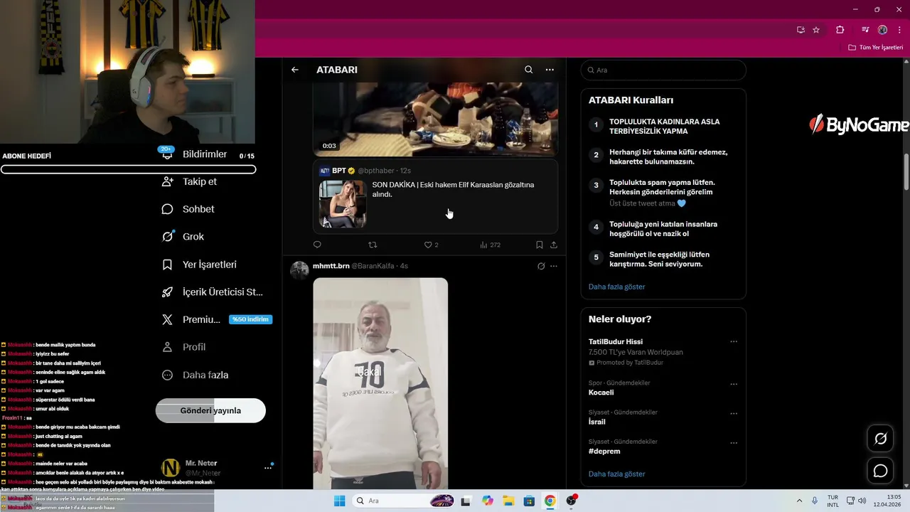This screenshot has width=910, height=512.
Task: Click the microphone tray icon
Action: coord(815,501)
